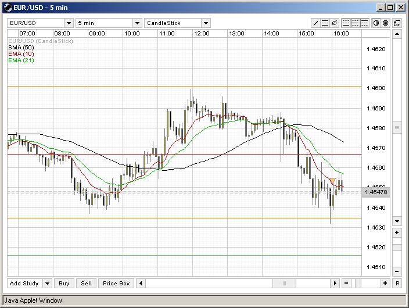Open the Add Study dropdown arrow

coord(47,284)
